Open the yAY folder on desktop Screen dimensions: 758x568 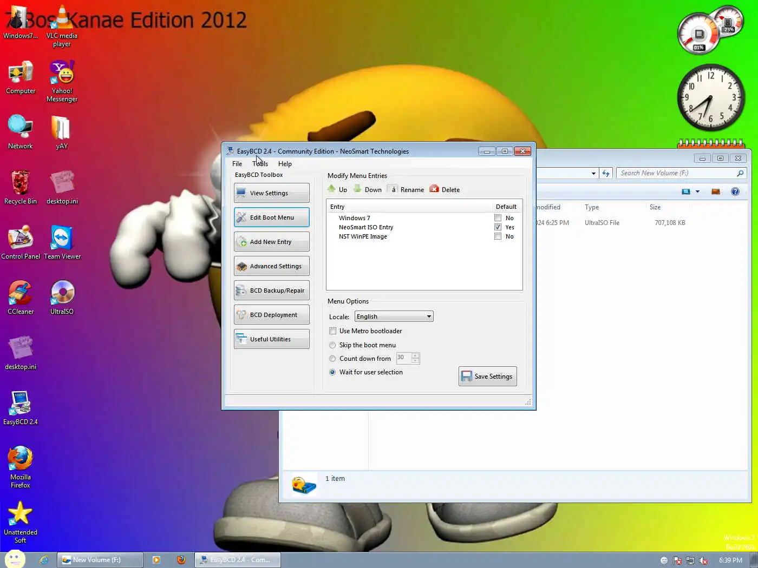click(62, 133)
